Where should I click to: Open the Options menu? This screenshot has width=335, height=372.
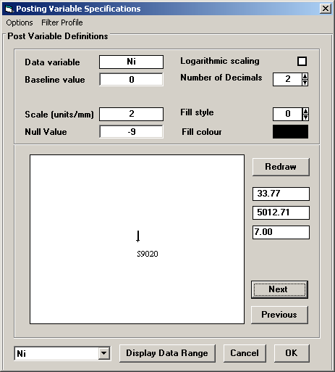pos(20,22)
